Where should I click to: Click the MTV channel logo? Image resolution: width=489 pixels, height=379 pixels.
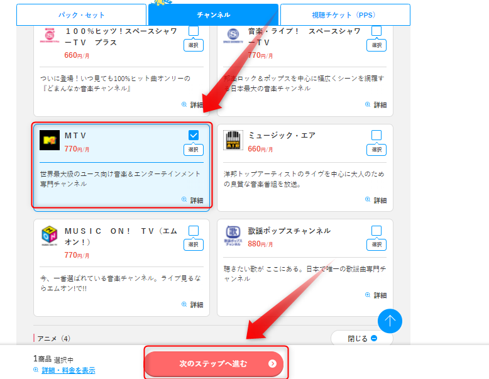pyautogui.click(x=50, y=140)
